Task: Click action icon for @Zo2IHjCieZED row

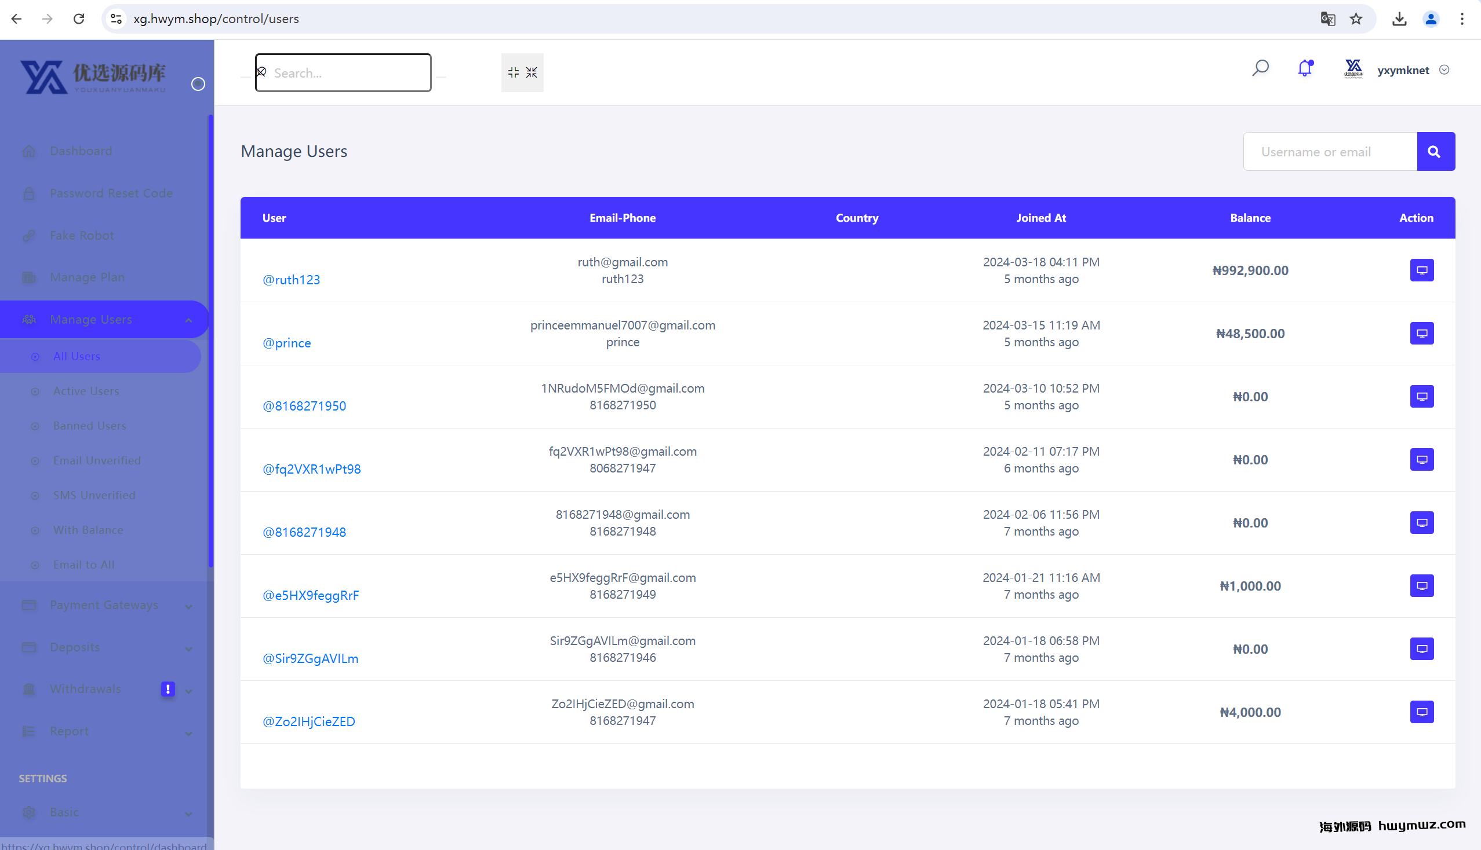Action: click(x=1421, y=712)
